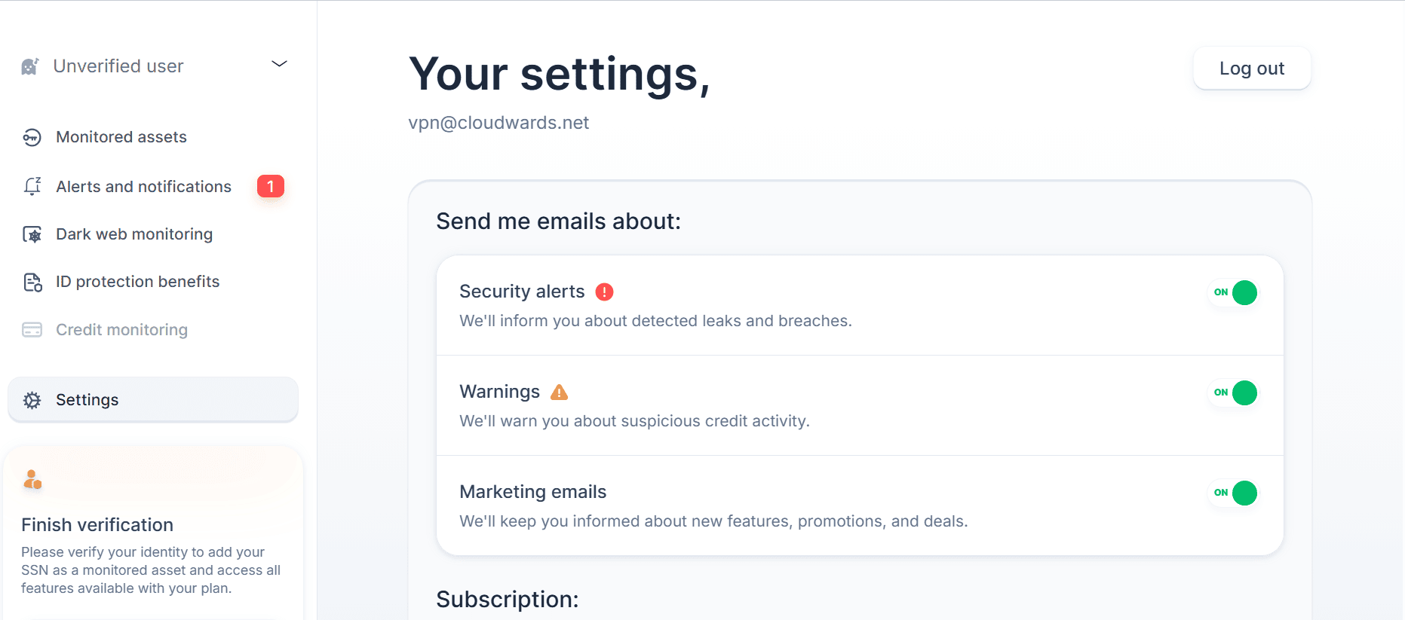
Task: Click the red notification count badge
Action: [271, 186]
